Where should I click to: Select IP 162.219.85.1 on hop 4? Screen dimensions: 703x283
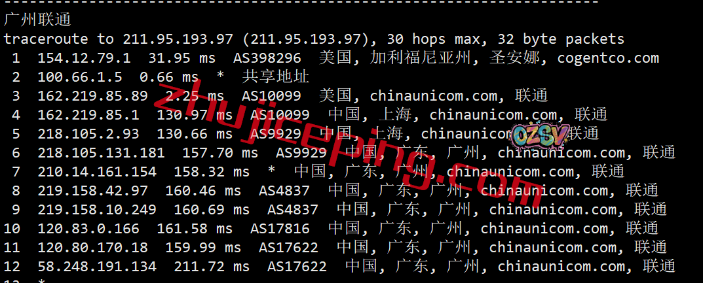click(88, 115)
